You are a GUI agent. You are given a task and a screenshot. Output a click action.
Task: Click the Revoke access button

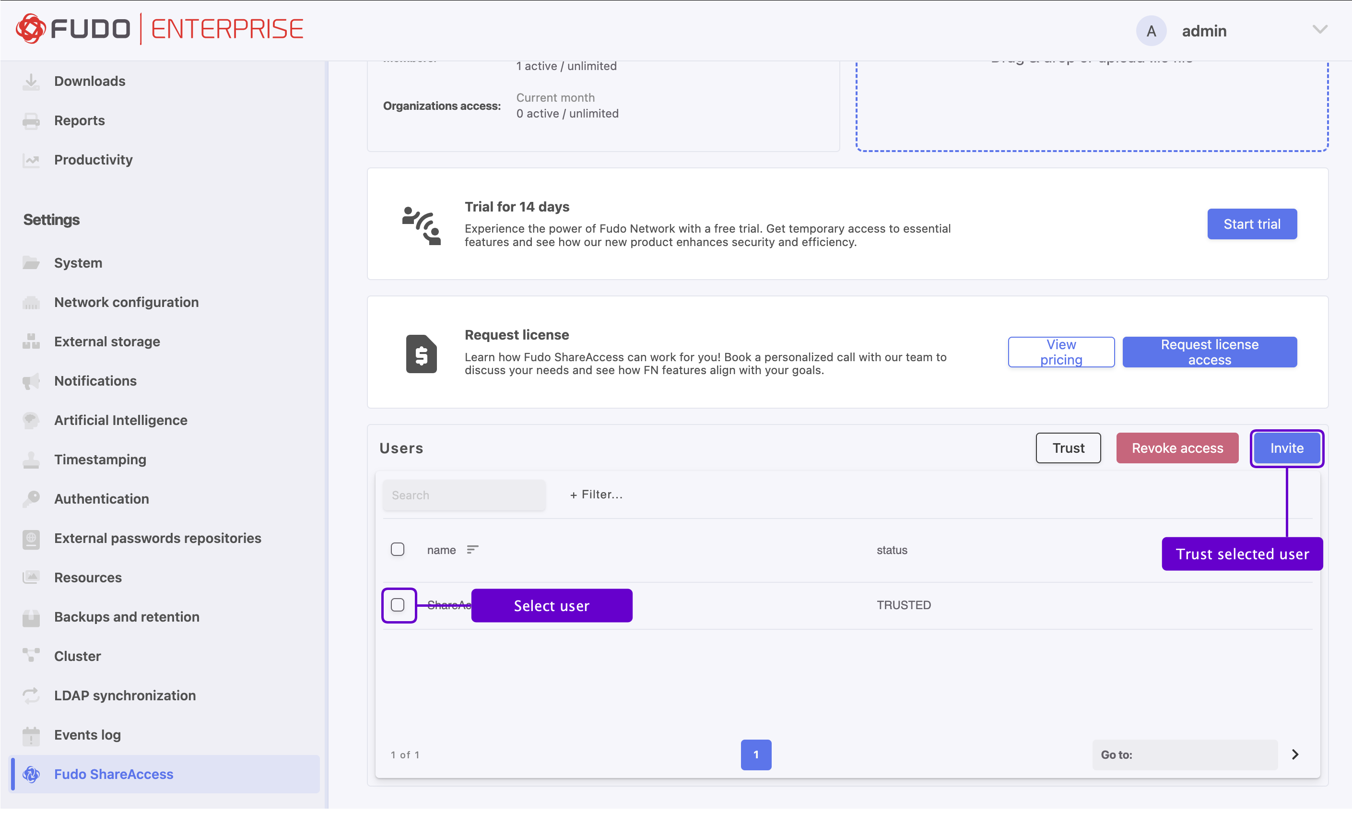(1177, 448)
